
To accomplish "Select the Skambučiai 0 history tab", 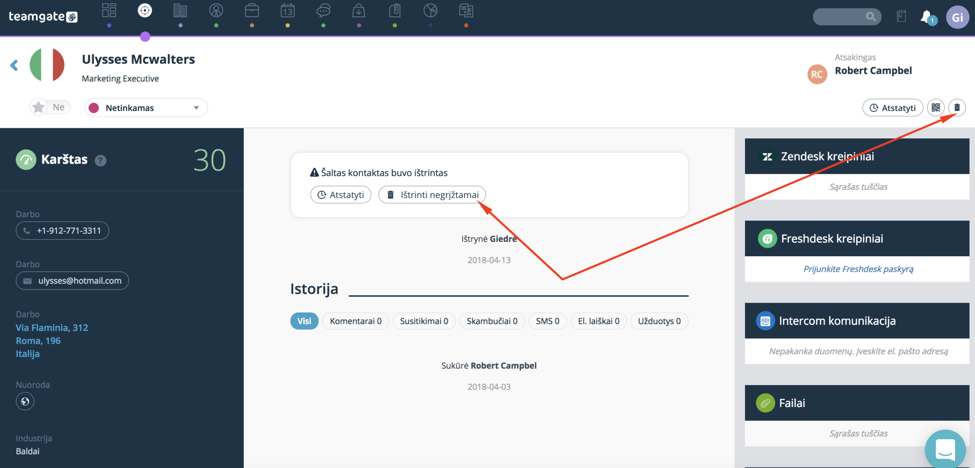I will [492, 321].
